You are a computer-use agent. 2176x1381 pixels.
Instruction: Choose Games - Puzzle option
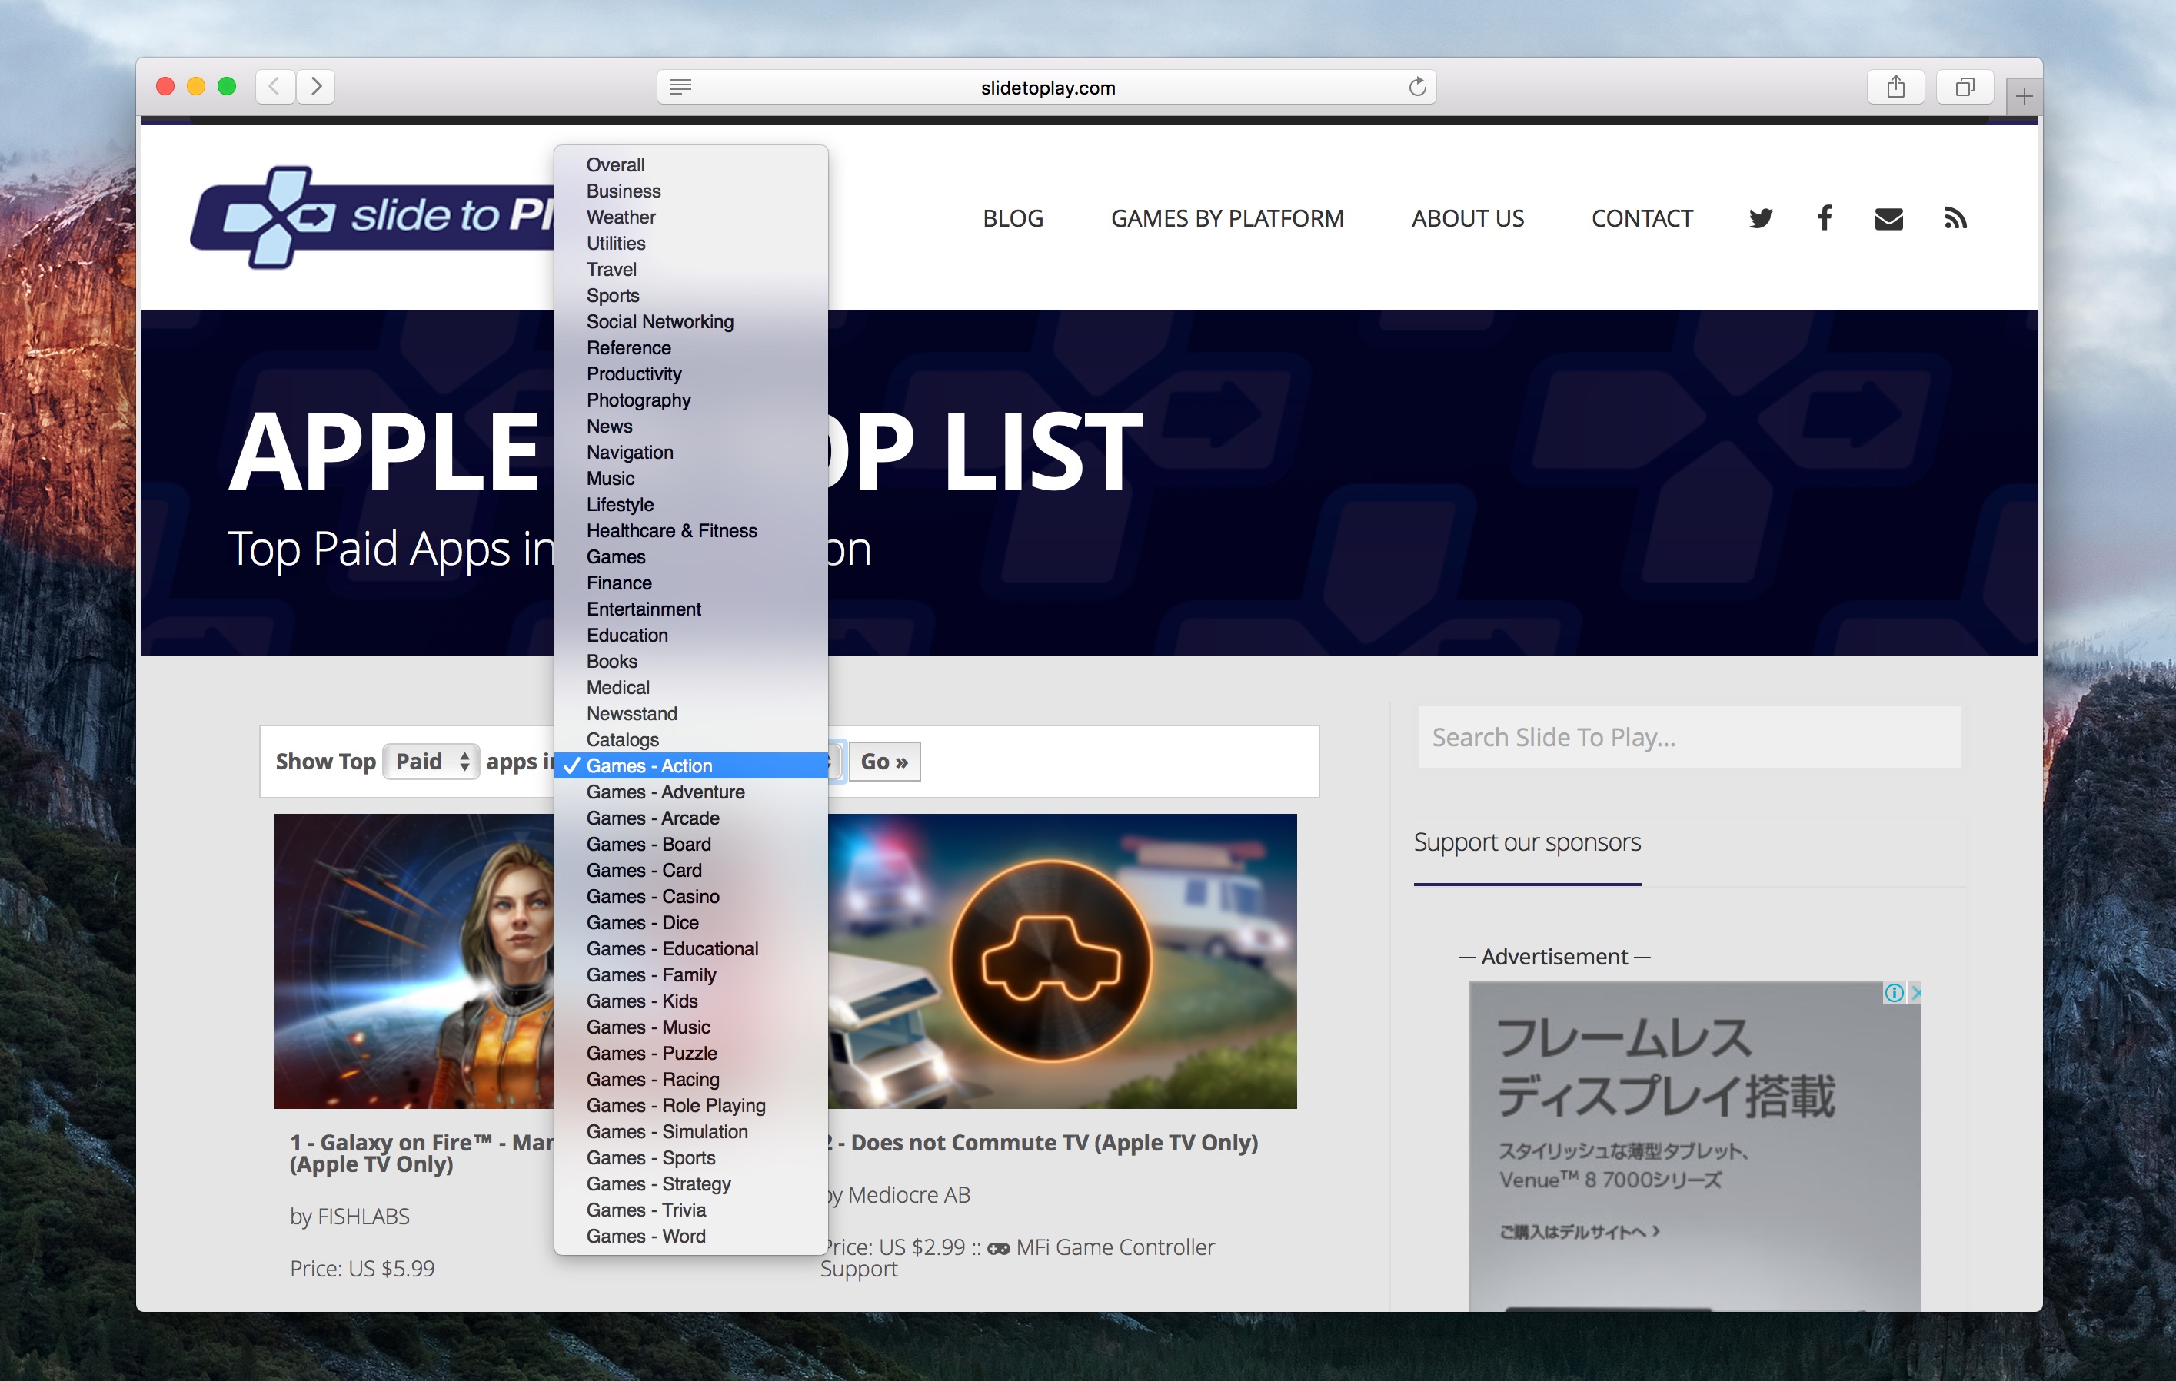pos(691,1054)
